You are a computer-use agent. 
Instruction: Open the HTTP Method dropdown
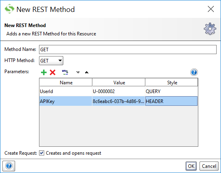(x=51, y=61)
